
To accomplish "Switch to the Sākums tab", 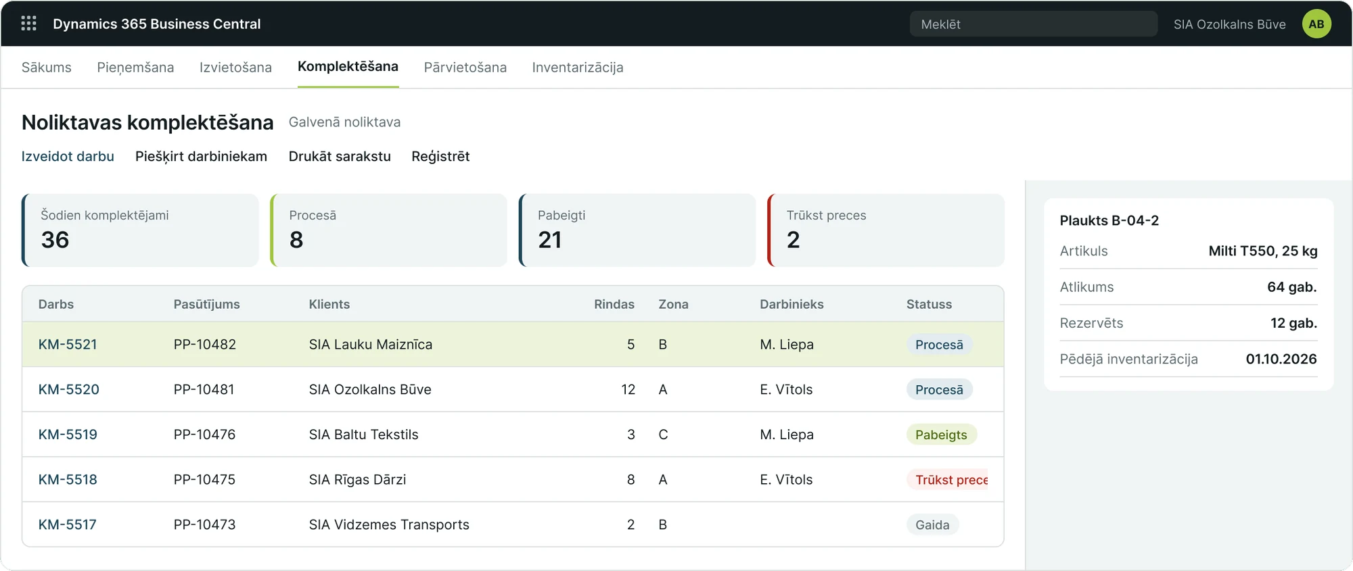I will point(47,68).
